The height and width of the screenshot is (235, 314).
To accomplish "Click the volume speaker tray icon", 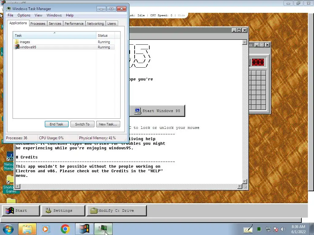I will tap(283, 229).
